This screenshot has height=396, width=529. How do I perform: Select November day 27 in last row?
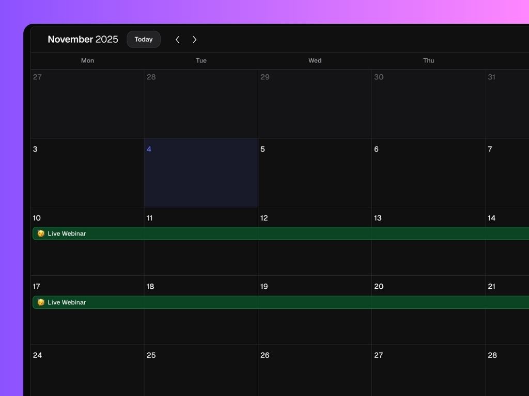tap(428, 370)
